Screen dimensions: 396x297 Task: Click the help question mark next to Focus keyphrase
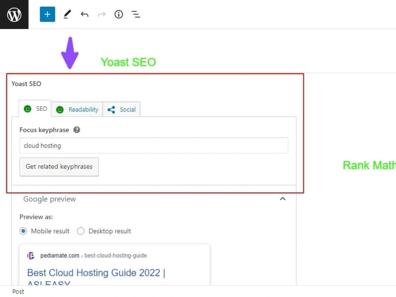tap(76, 130)
